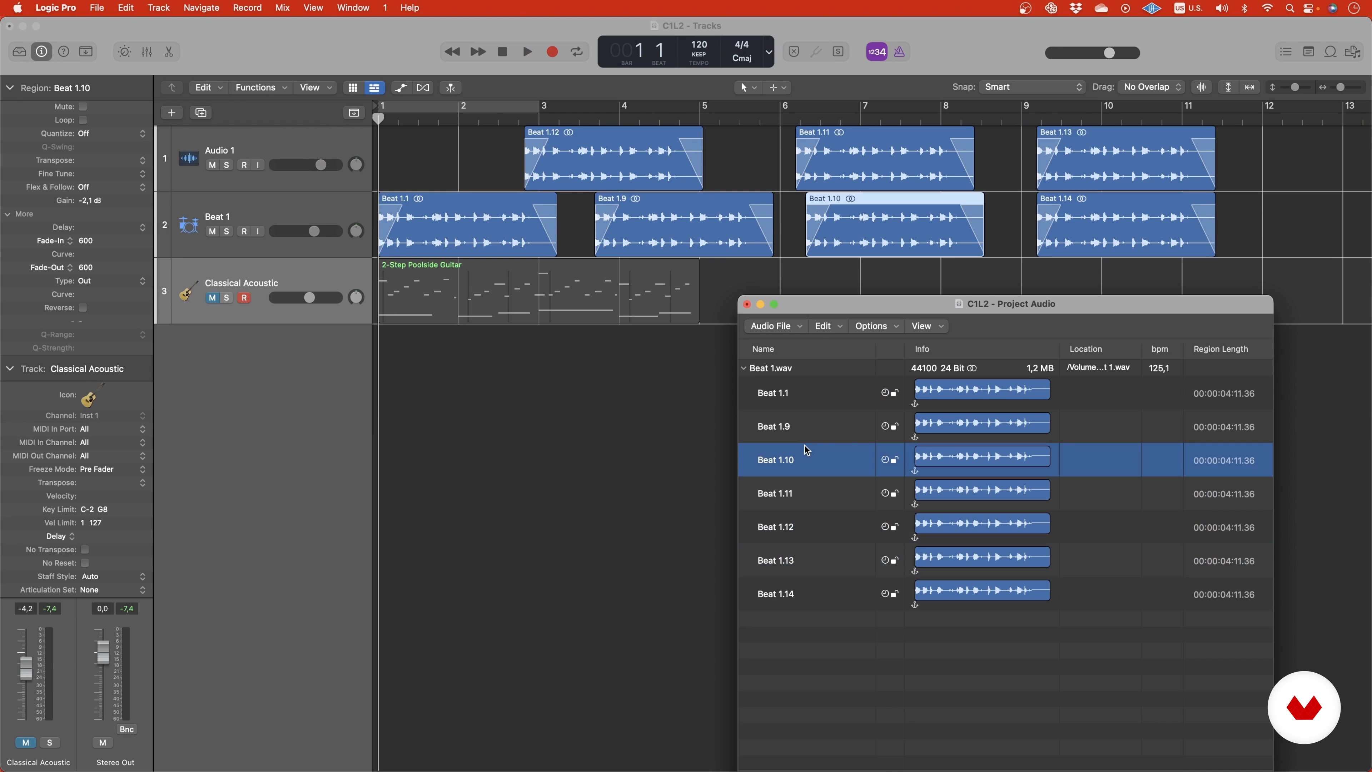The image size is (1372, 772).
Task: Open the Editors scissors button
Action: click(x=169, y=52)
